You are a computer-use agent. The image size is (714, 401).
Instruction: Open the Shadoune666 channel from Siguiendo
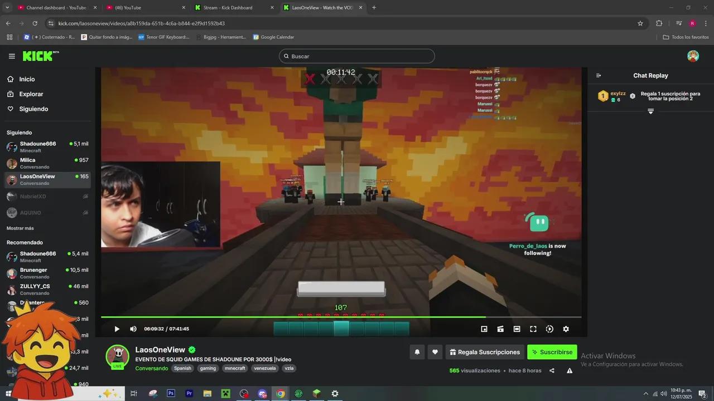38,144
